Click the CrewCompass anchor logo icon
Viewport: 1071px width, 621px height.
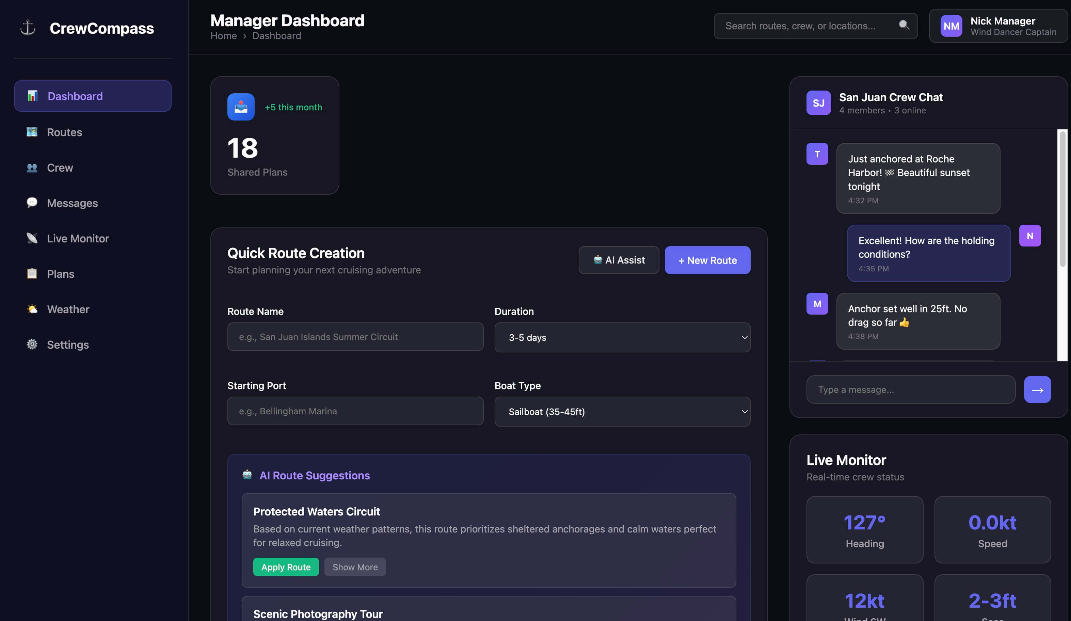28,28
